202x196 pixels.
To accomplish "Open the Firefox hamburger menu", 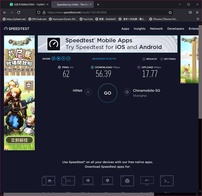I will point(197,13).
